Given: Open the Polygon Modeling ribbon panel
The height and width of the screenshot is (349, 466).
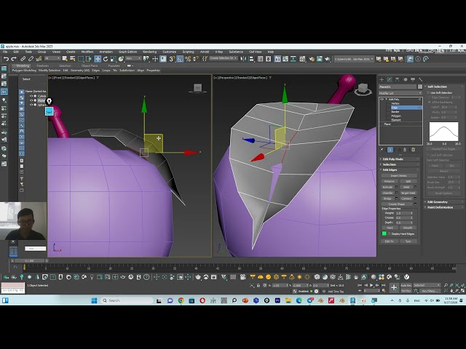Looking at the screenshot, I should pyautogui.click(x=24, y=71).
